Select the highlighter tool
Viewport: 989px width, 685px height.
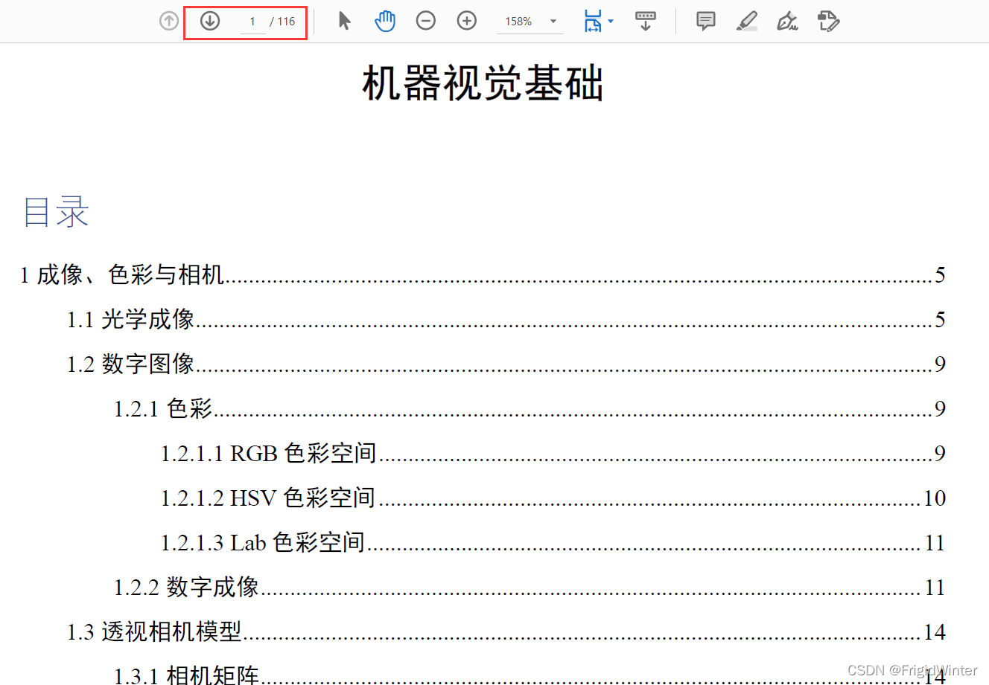[x=747, y=21]
